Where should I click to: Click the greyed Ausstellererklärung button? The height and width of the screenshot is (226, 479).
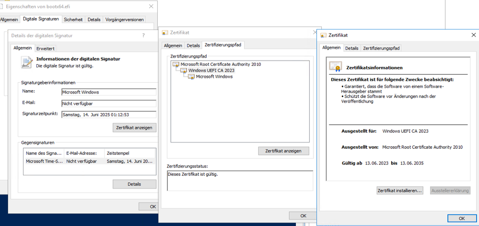(450, 191)
